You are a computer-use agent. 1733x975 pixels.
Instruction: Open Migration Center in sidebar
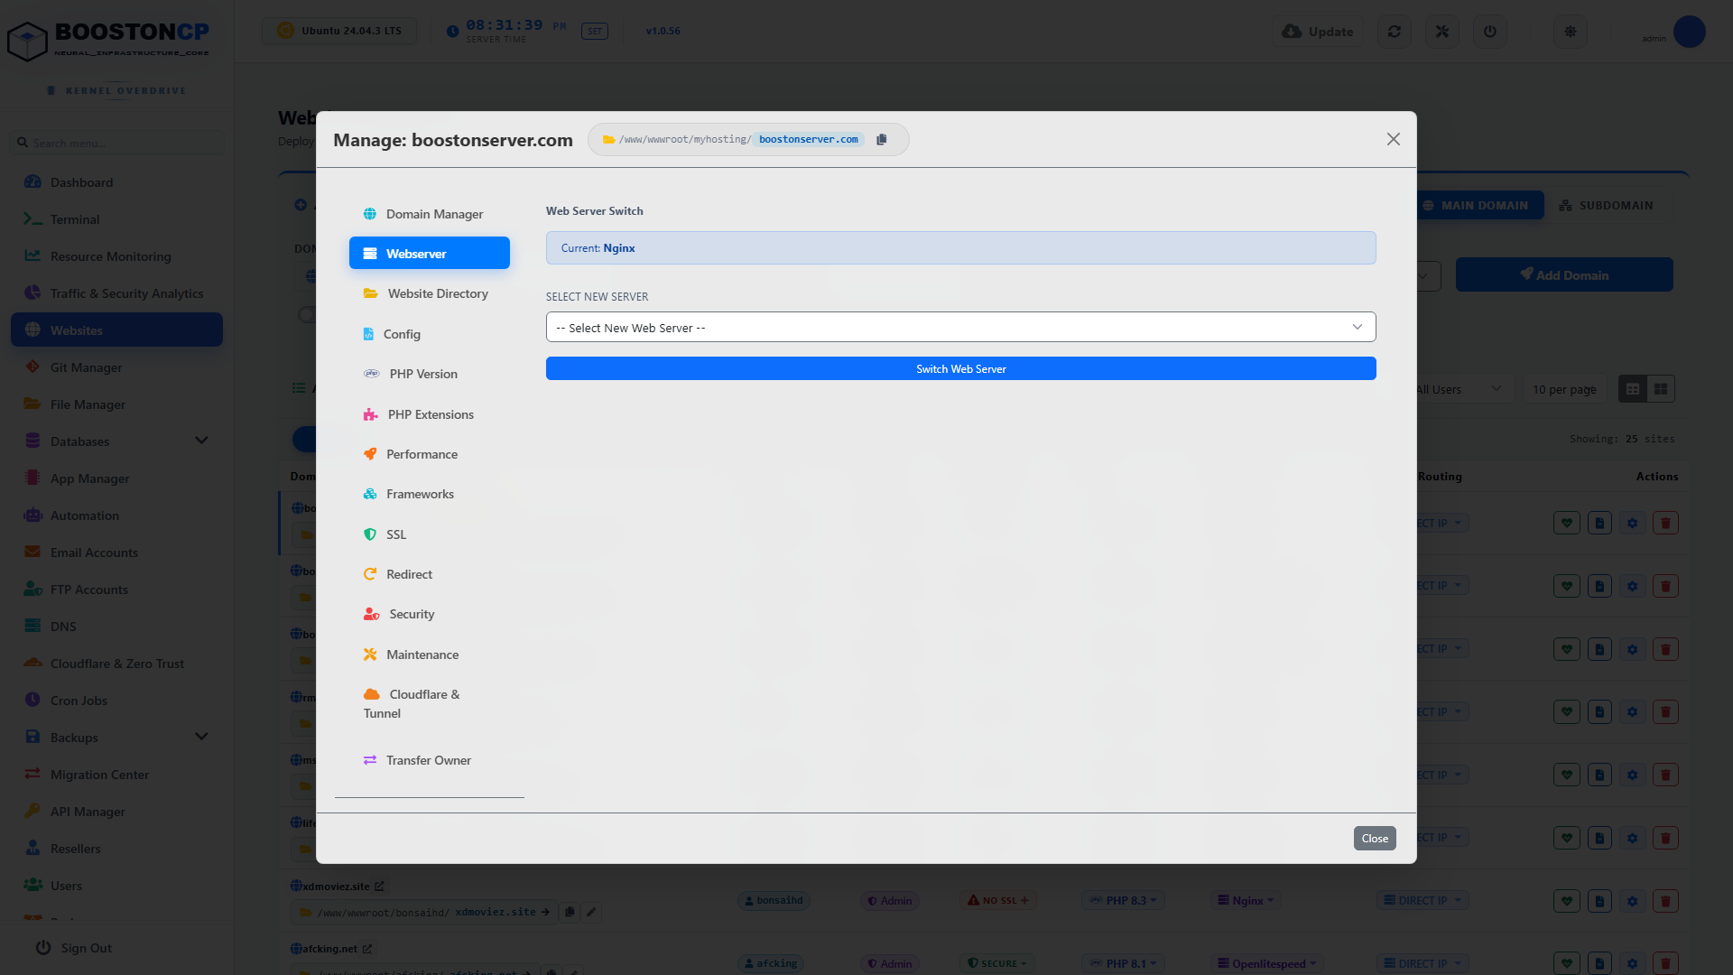click(116, 775)
